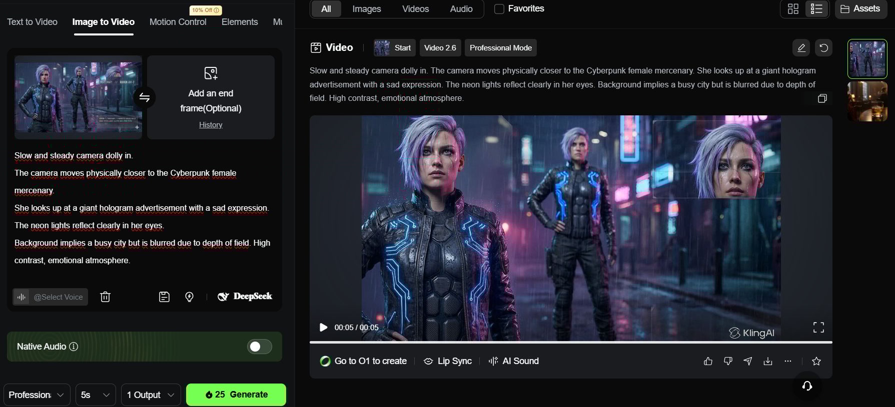Copy the prompt text icon
This screenshot has width=895, height=407.
click(x=822, y=98)
